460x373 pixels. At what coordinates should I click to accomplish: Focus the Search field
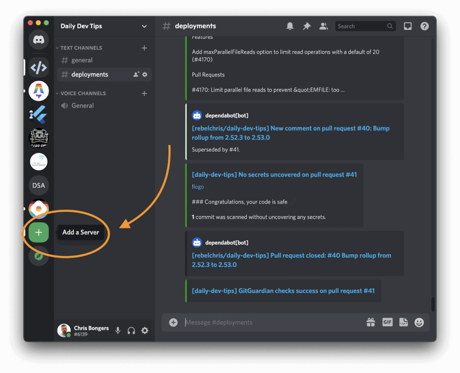(366, 26)
